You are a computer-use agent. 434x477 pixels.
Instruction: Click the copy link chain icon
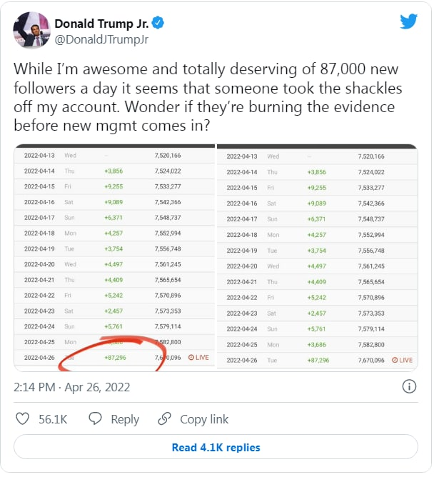click(x=165, y=419)
